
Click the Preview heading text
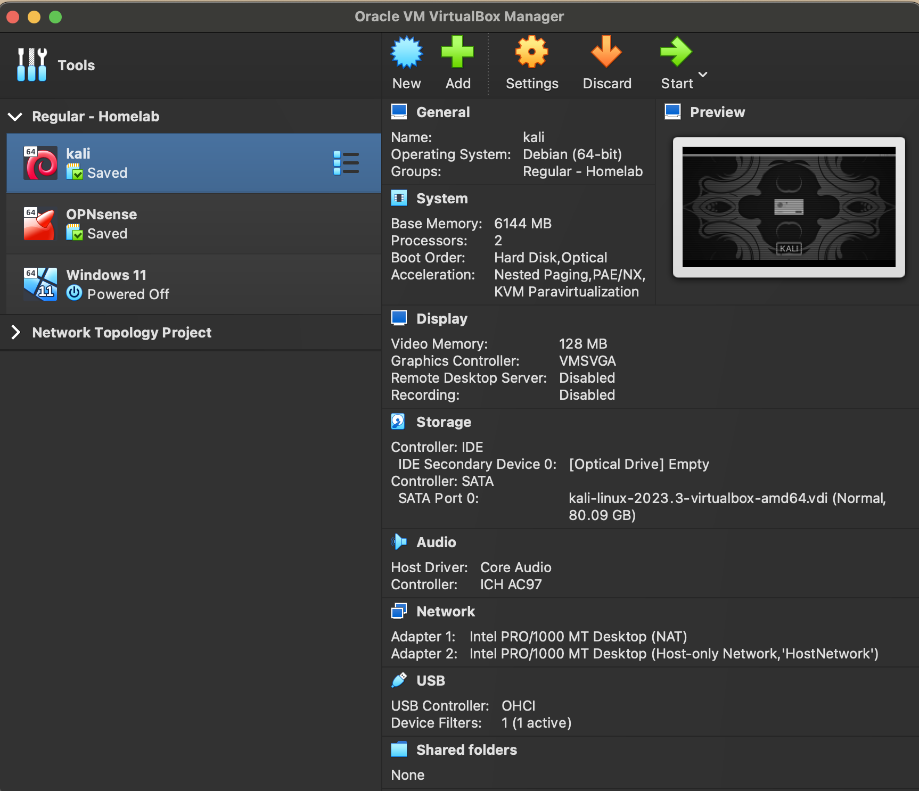[717, 112]
